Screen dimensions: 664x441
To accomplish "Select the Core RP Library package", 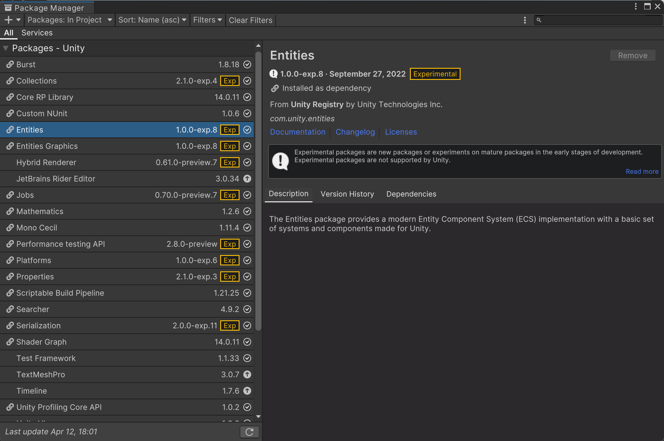I will 127,97.
